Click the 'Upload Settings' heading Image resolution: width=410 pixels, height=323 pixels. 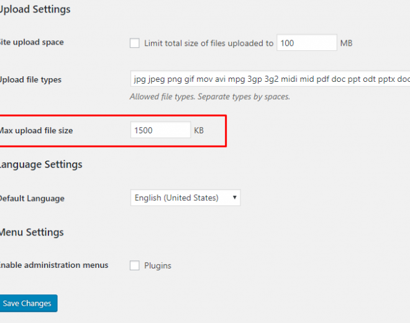(35, 9)
